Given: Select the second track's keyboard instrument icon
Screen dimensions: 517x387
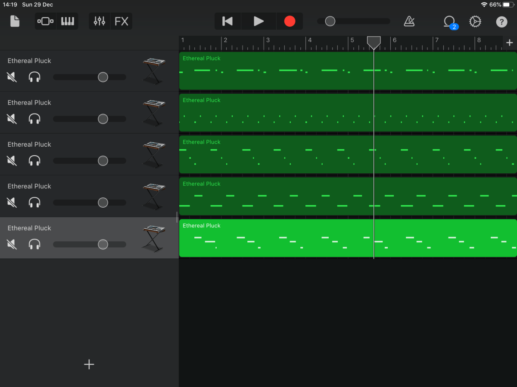Looking at the screenshot, I should click(154, 112).
